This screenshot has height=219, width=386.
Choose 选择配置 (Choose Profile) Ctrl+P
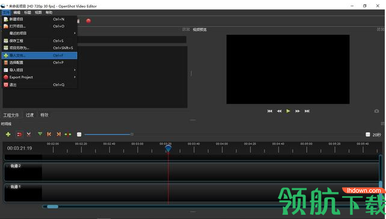pyautogui.click(x=40, y=62)
